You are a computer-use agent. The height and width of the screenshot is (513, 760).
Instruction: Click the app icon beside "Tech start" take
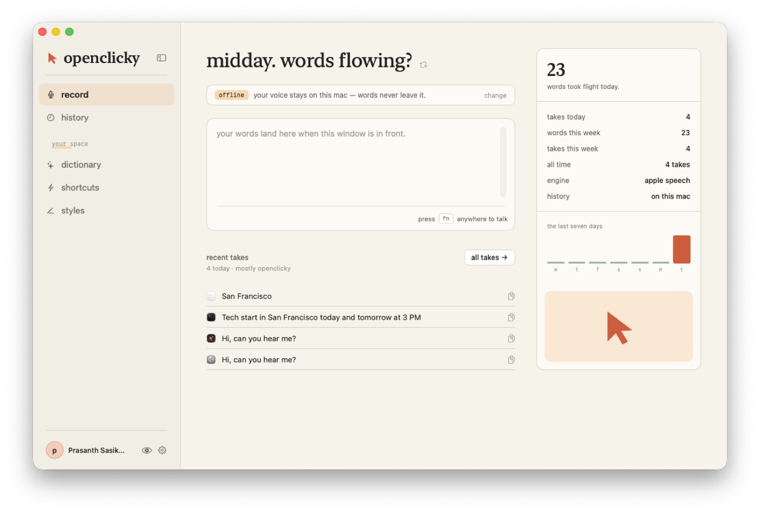(211, 318)
